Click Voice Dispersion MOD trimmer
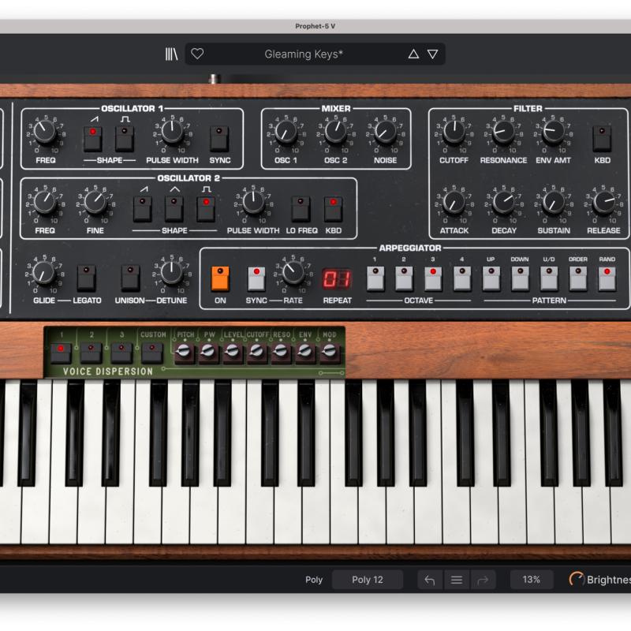 [x=329, y=352]
